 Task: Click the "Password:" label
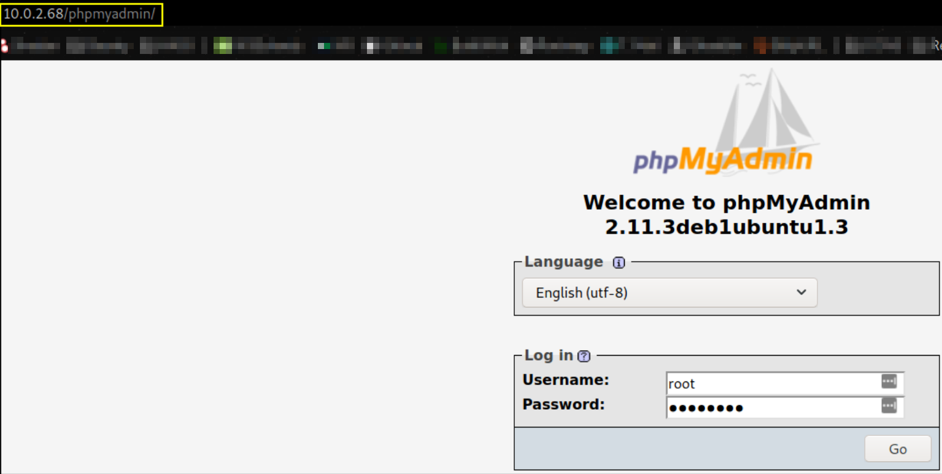tap(563, 405)
